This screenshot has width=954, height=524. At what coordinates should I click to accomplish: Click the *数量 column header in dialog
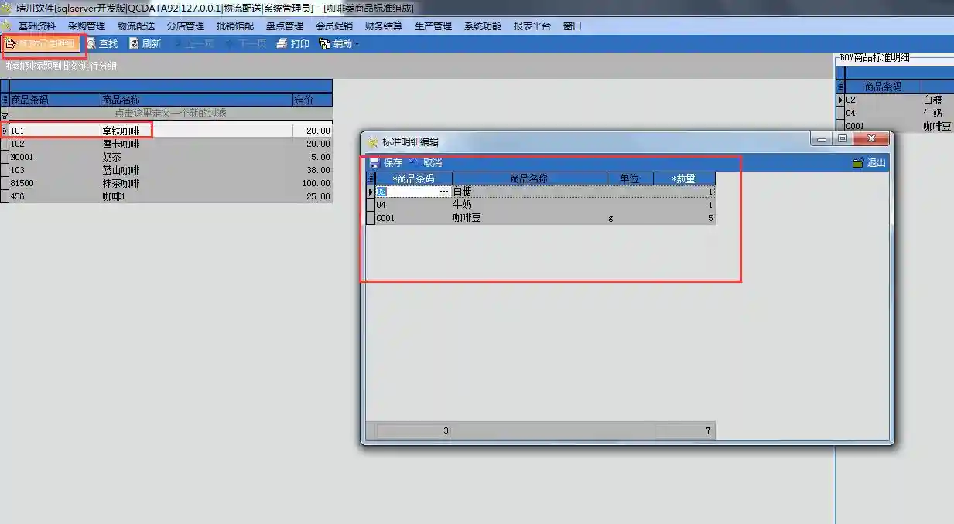point(683,179)
